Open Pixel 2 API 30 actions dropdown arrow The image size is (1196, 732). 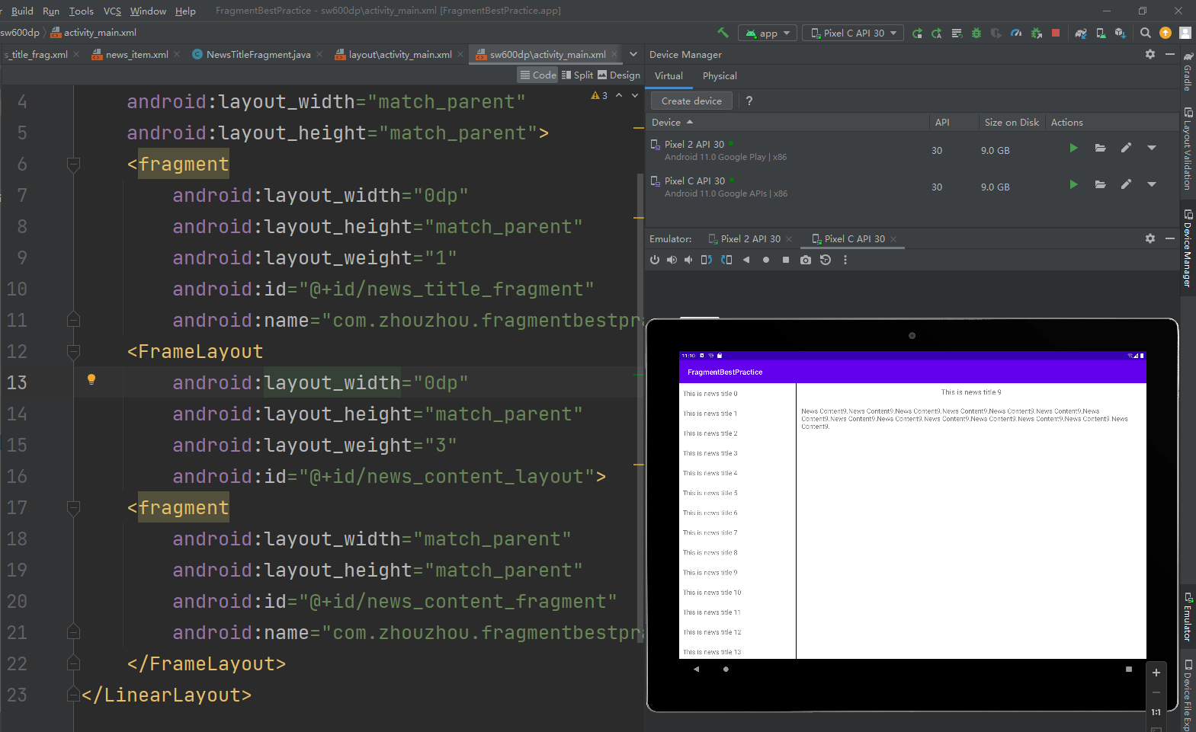coord(1152,148)
